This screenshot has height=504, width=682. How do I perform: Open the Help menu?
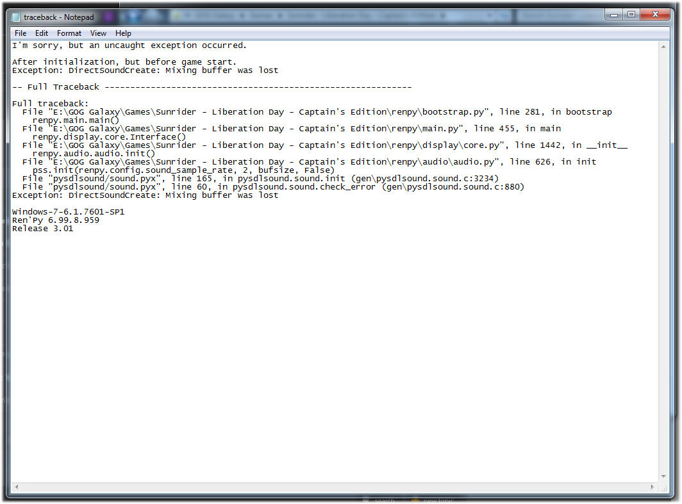pyautogui.click(x=123, y=33)
